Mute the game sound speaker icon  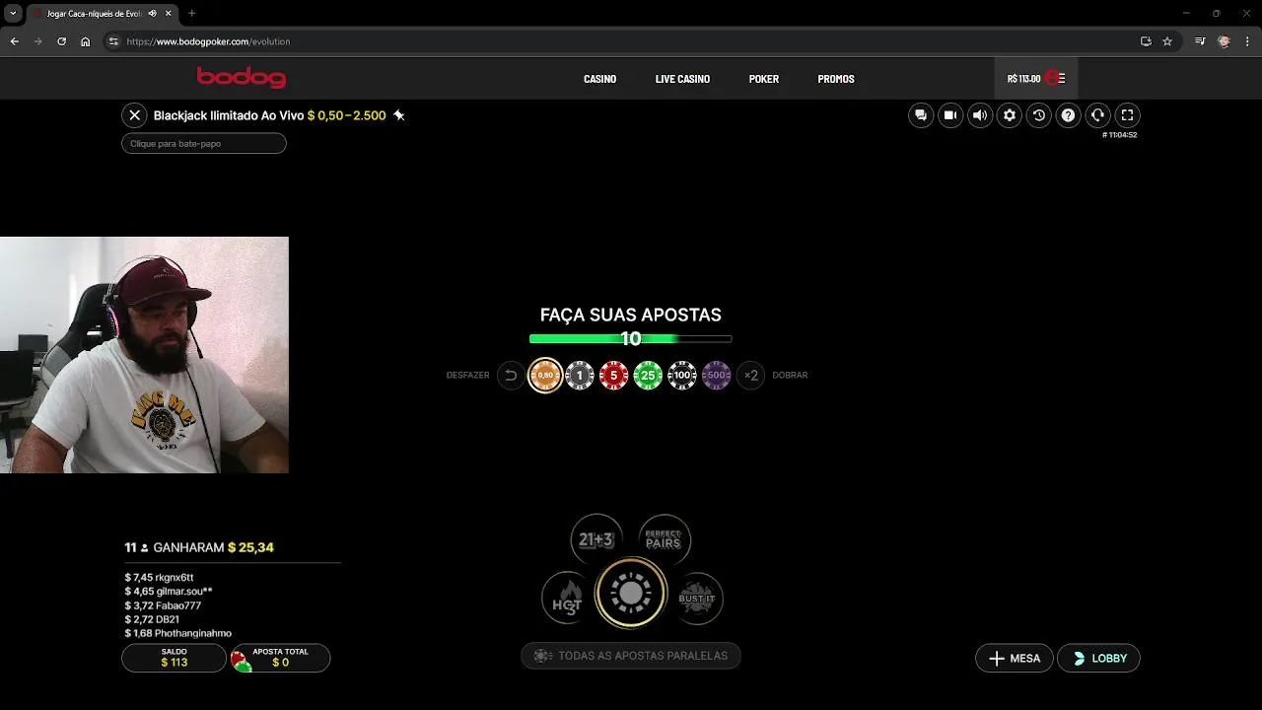pyautogui.click(x=980, y=115)
